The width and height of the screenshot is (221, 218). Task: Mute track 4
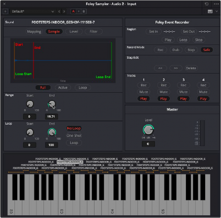tap(203, 92)
